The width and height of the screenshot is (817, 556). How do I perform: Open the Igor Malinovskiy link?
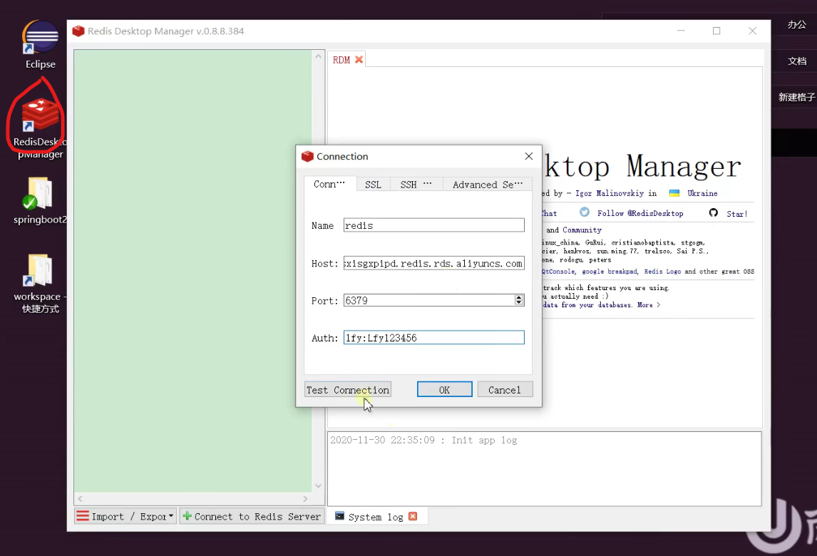[x=609, y=193]
